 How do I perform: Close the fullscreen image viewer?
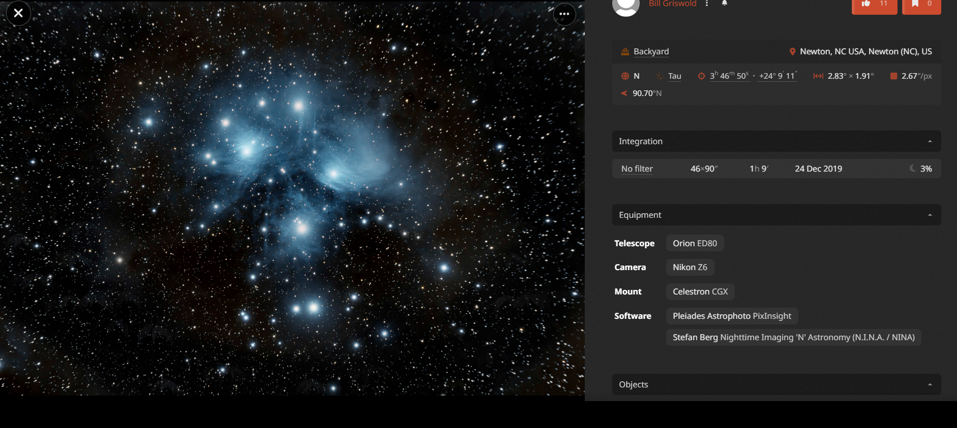(x=18, y=13)
